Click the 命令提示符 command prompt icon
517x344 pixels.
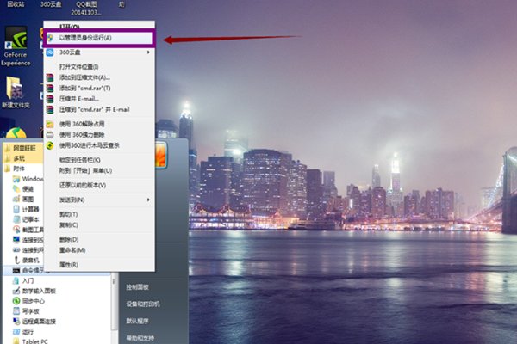(x=16, y=271)
